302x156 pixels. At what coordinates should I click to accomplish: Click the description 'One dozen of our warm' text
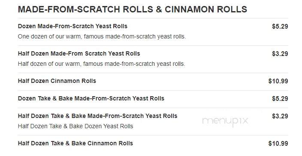102,36
